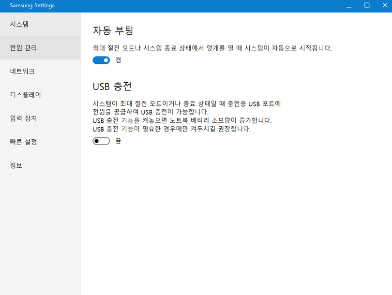
Task: Click the 끔 label beside USB 충전 switch
Action: [x=118, y=141]
